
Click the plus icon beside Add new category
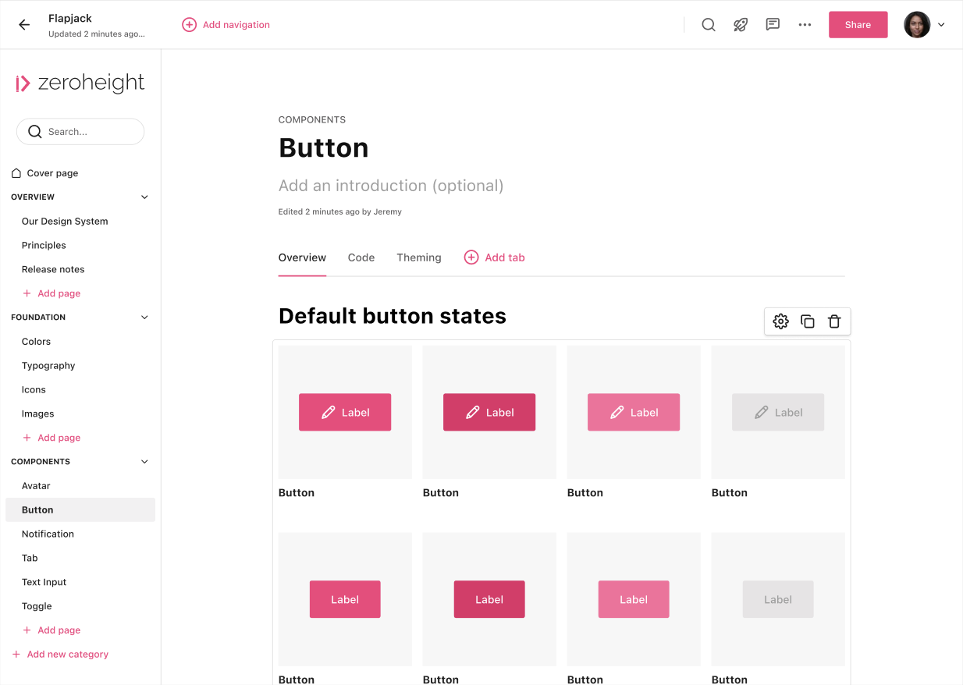tap(16, 655)
